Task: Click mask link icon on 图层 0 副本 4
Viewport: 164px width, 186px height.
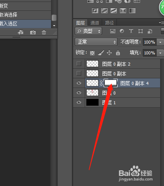Action: [x=101, y=83]
